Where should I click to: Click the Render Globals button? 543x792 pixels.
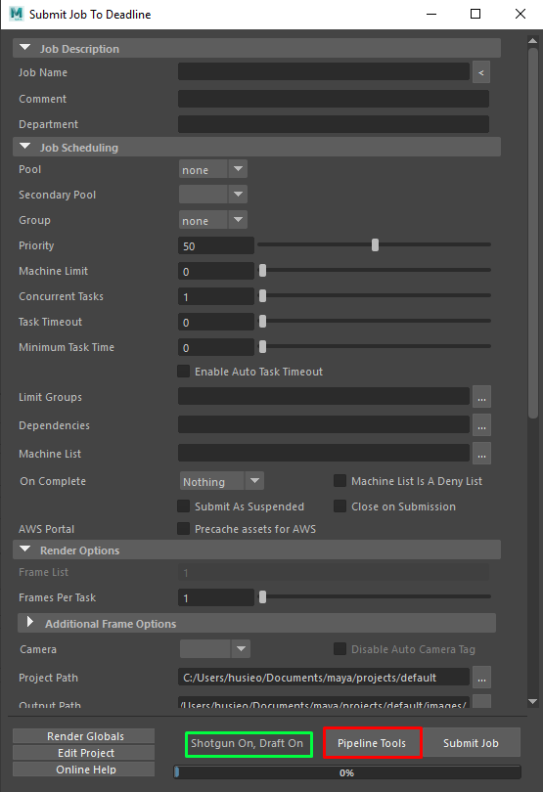tap(83, 736)
